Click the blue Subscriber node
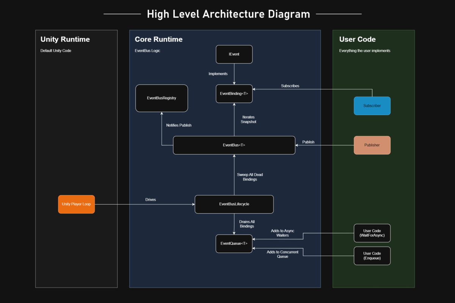The height and width of the screenshot is (303, 455). click(x=372, y=106)
